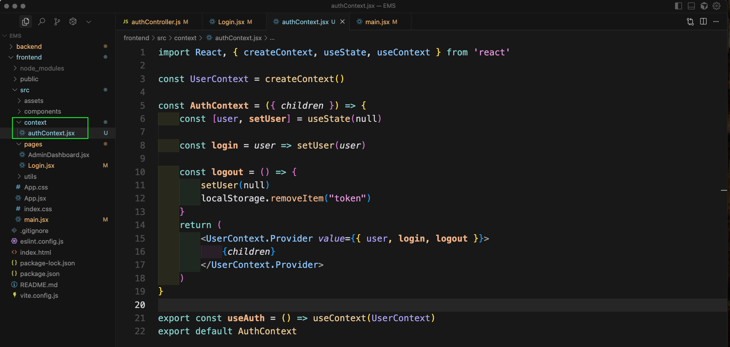Click line number 20 in the gutter
This screenshot has width=730, height=347.
click(140, 305)
